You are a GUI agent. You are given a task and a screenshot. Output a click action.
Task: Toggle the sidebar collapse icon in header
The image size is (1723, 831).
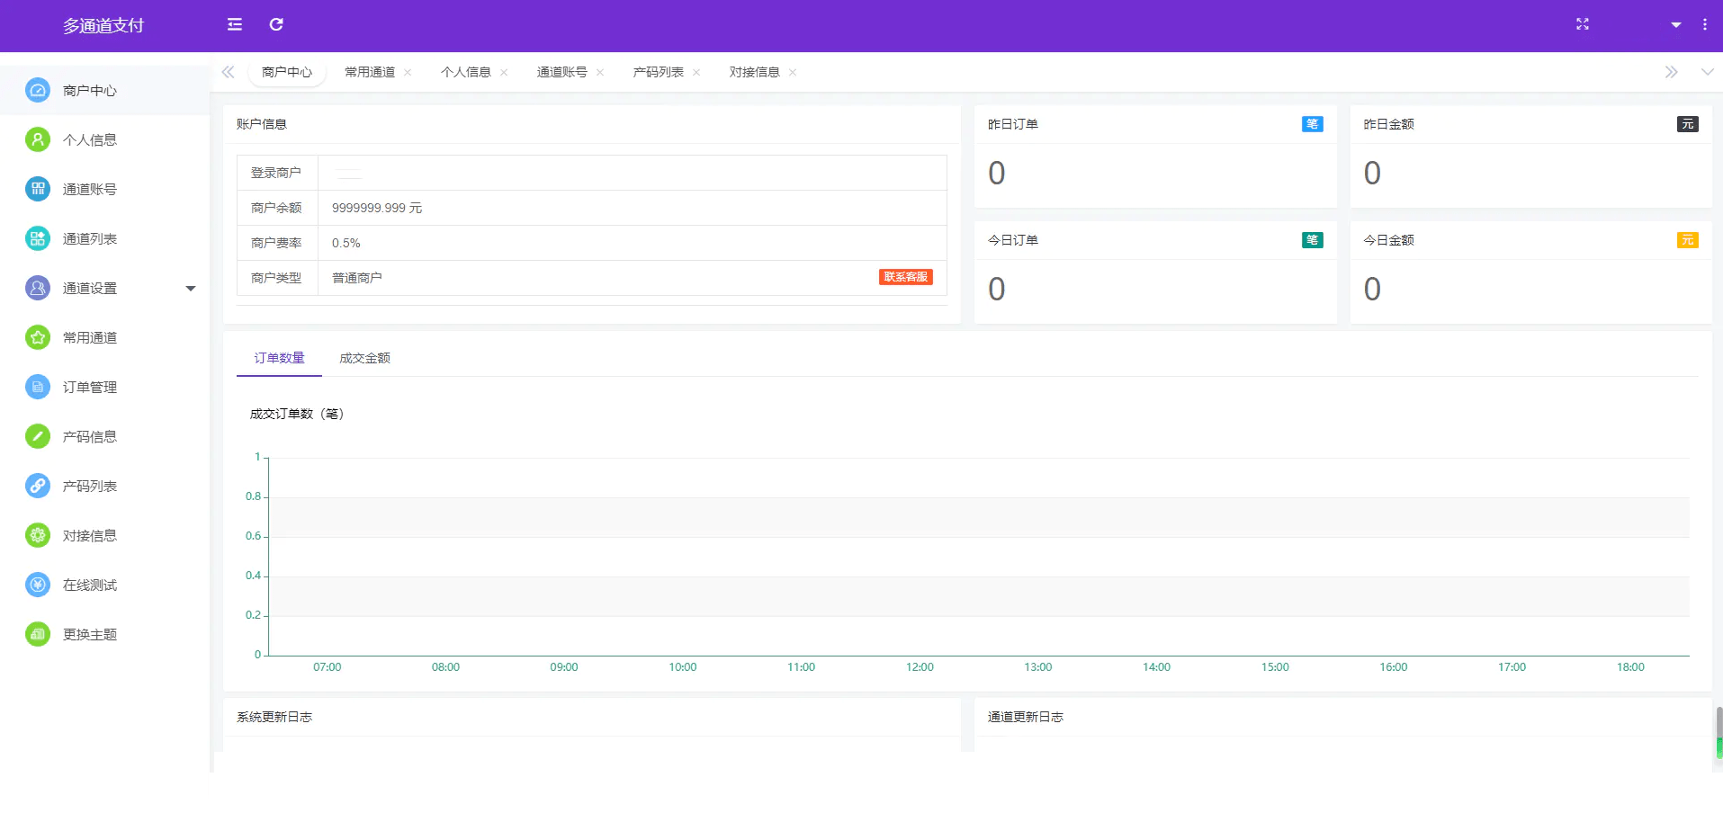tap(235, 24)
